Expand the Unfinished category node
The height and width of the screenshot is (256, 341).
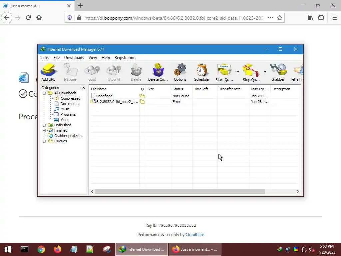(x=44, y=125)
